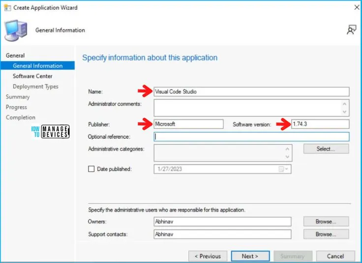This screenshot has width=362, height=263.
Task: Select the General Information step
Action: 38,66
